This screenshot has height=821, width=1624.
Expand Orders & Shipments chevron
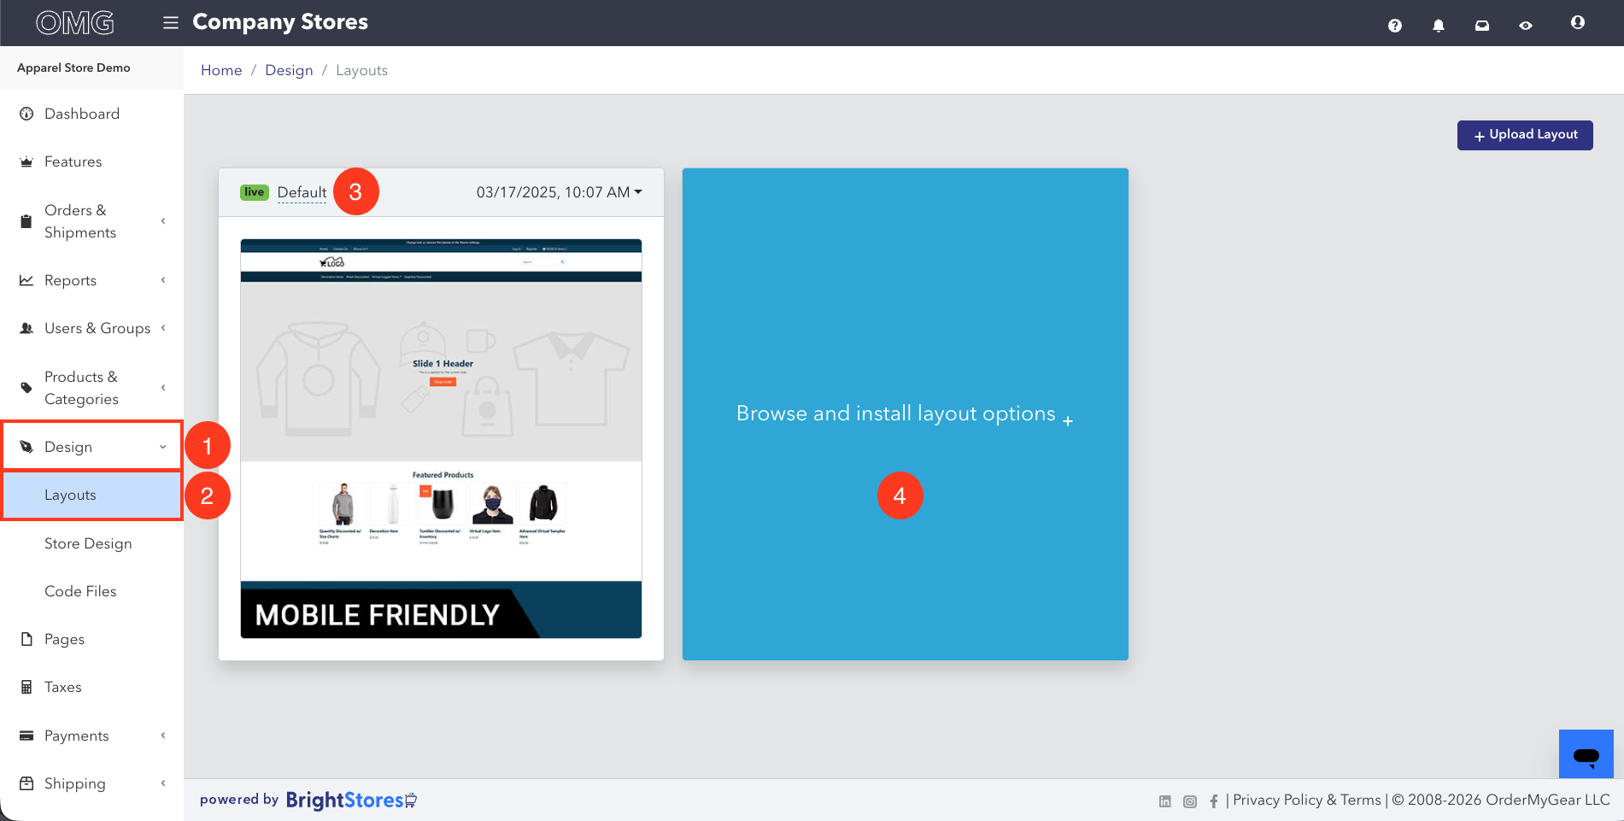click(163, 221)
